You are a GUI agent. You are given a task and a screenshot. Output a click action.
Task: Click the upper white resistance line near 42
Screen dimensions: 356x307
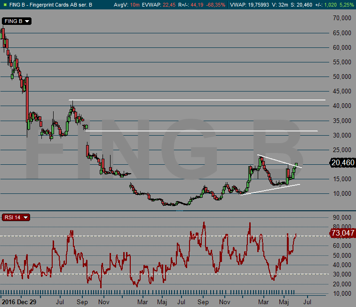197,100
